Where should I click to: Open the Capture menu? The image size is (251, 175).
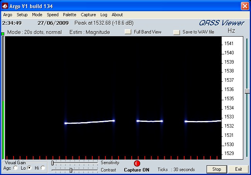(x=88, y=15)
